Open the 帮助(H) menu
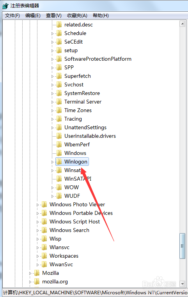Screen dimensions: 188x297 (x=101, y=16)
